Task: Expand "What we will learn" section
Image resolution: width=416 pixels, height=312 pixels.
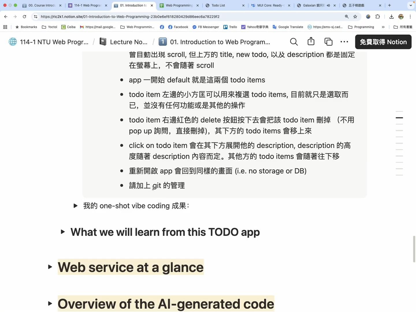Action: point(63,232)
